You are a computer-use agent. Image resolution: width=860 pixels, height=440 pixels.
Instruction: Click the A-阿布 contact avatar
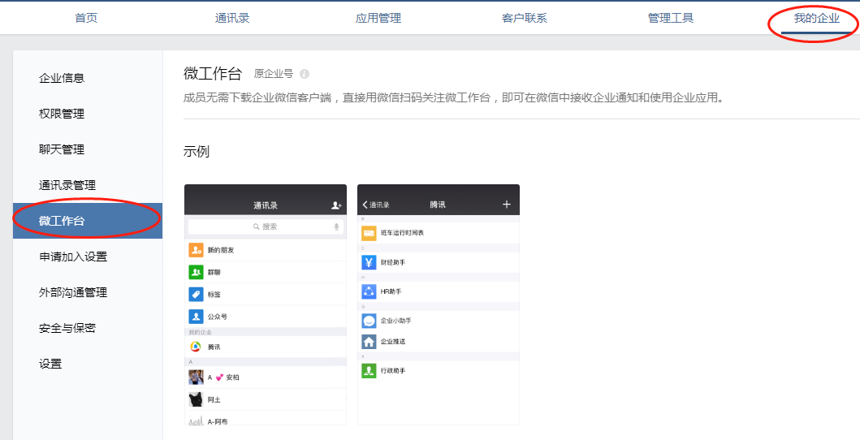tap(196, 421)
